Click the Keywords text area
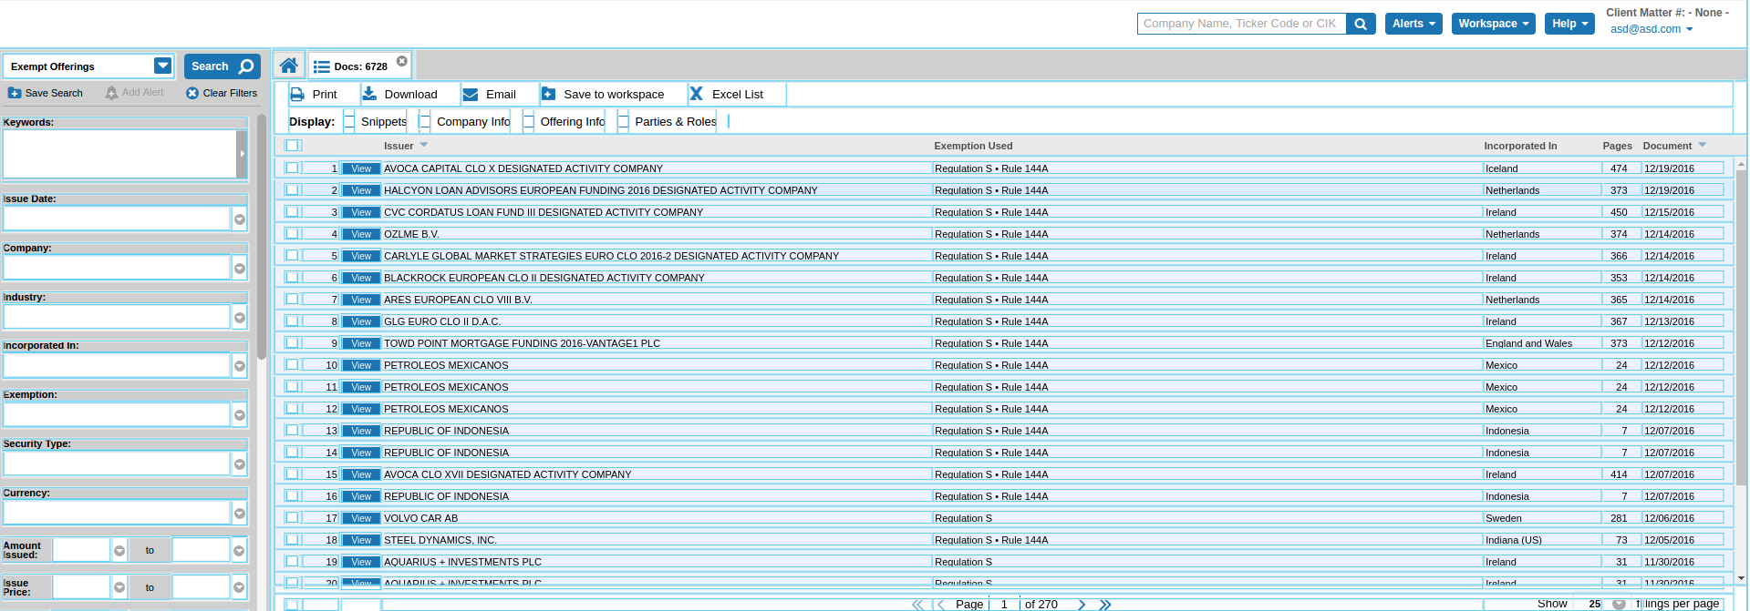1750x611 pixels. pyautogui.click(x=119, y=154)
